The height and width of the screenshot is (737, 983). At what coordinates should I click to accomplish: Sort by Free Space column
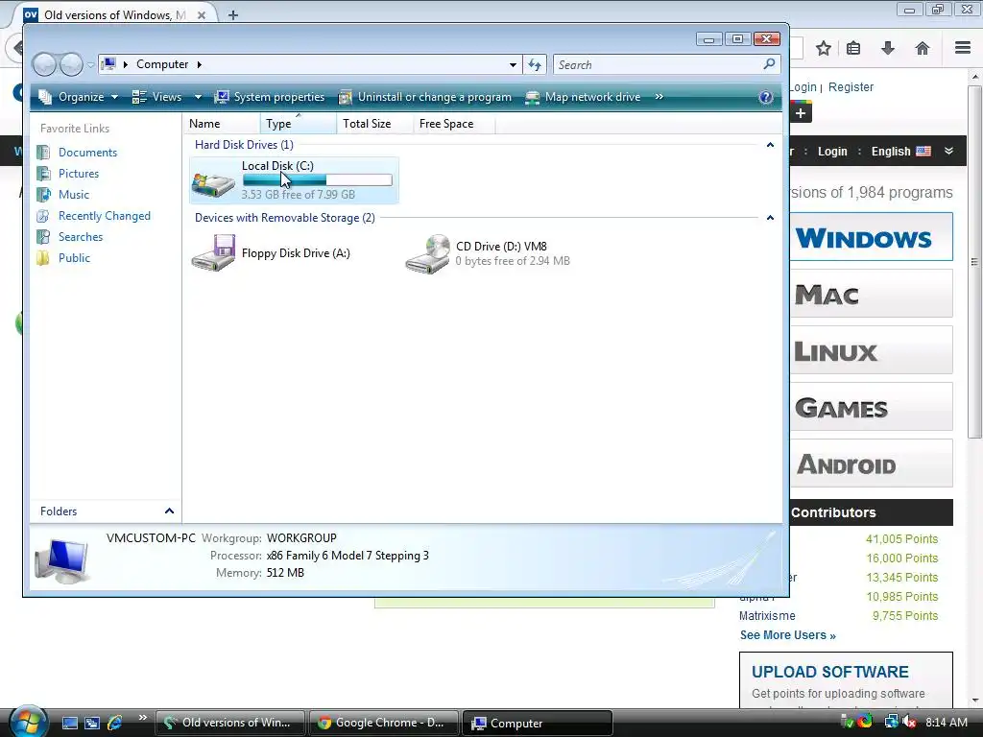pyautogui.click(x=454, y=124)
